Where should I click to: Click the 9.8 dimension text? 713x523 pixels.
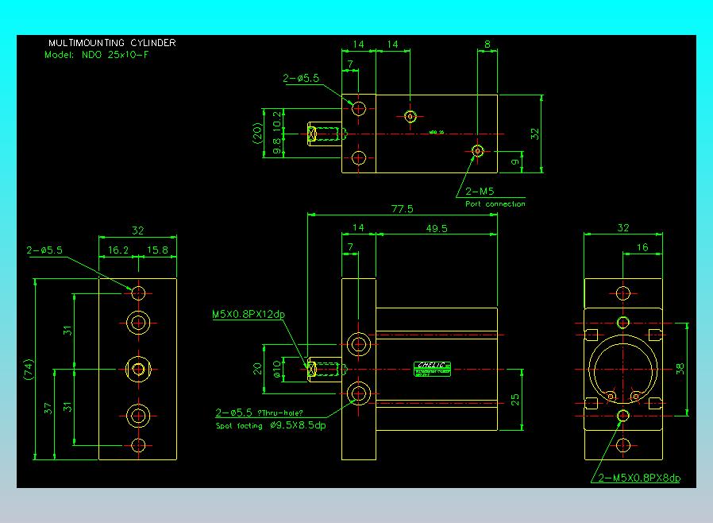click(277, 146)
